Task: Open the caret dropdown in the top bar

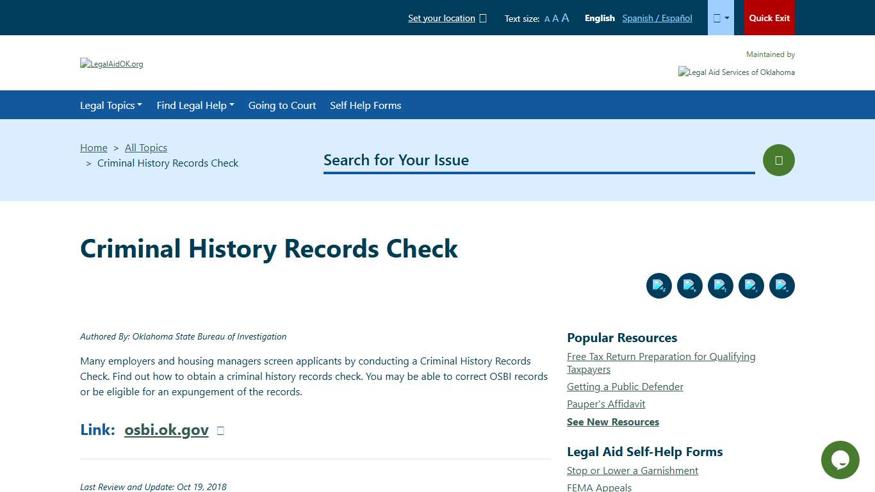Action: click(x=721, y=17)
